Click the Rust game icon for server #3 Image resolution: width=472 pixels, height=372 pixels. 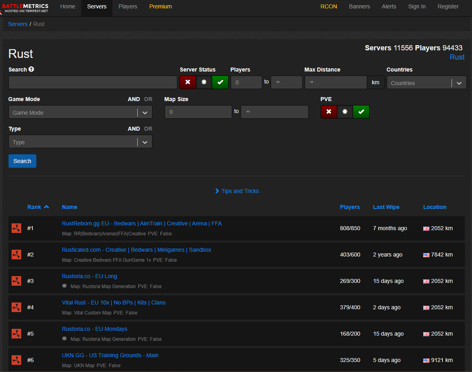pyautogui.click(x=16, y=281)
